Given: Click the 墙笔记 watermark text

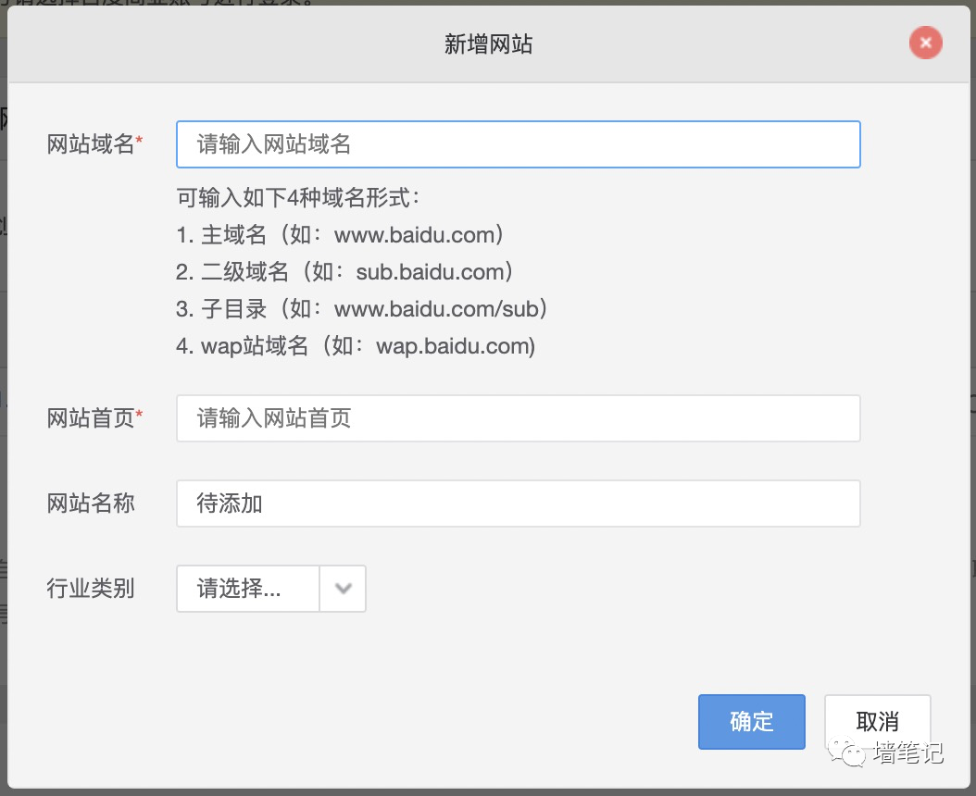Looking at the screenshot, I should point(907,753).
